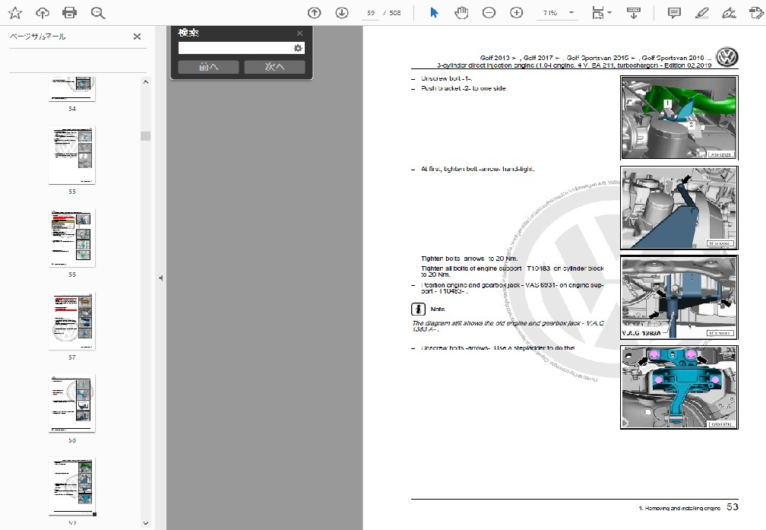The height and width of the screenshot is (530, 766).
Task: Click the search 'Previous' (前へ) button
Action: coord(208,67)
